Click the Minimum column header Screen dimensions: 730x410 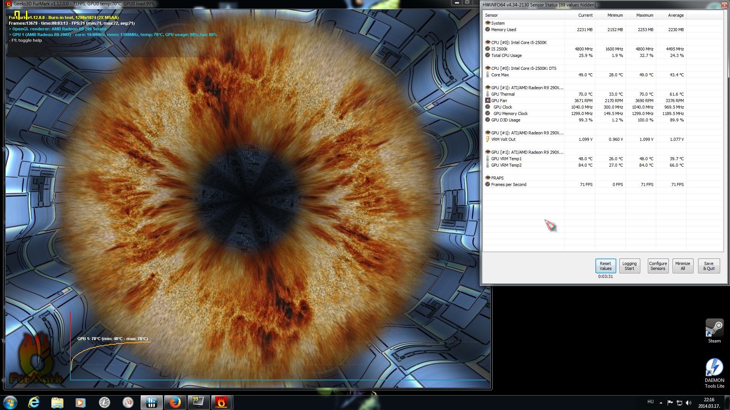pyautogui.click(x=610, y=15)
